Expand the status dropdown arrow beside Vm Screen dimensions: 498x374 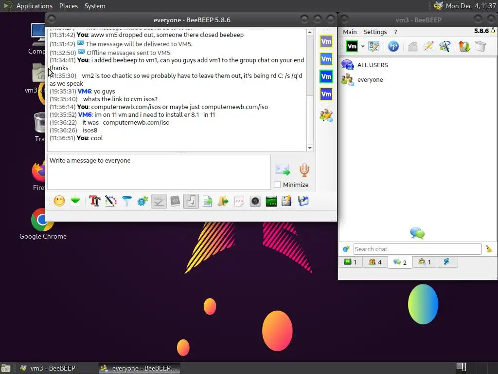tap(362, 46)
